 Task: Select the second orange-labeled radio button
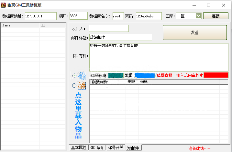[74, 86]
